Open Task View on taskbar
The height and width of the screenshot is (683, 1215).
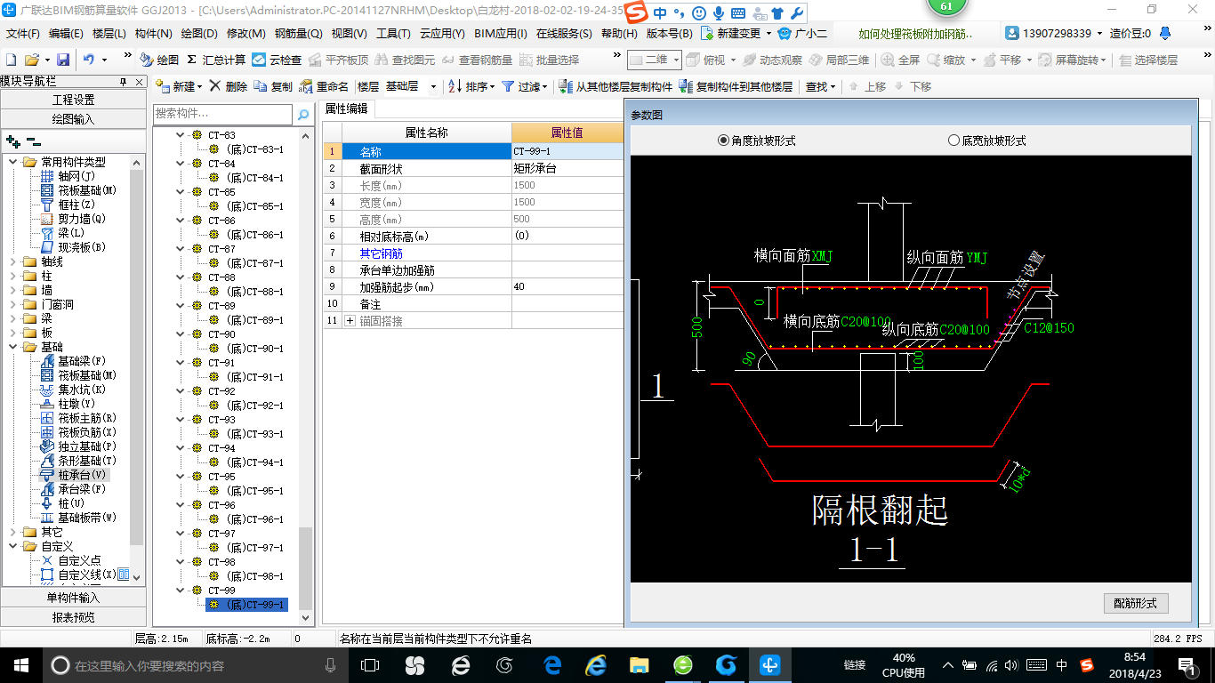coord(370,664)
